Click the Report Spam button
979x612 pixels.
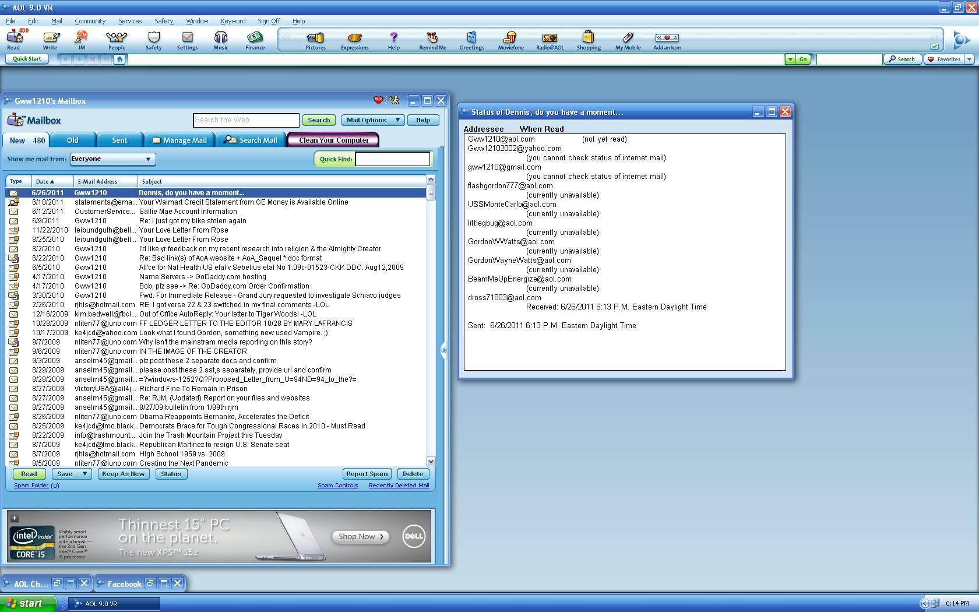(367, 474)
